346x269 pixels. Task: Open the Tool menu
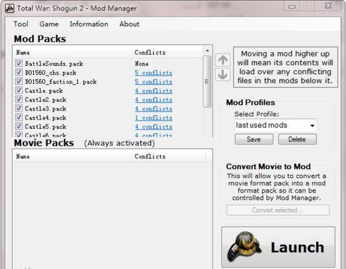coord(21,24)
